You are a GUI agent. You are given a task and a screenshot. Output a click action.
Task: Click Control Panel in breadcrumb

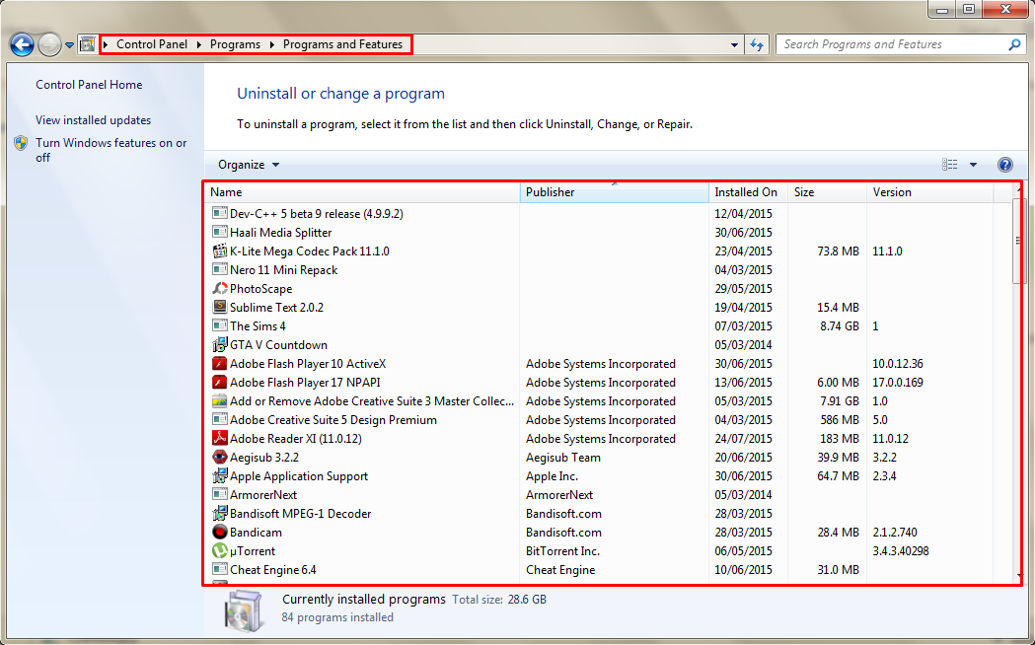152,44
